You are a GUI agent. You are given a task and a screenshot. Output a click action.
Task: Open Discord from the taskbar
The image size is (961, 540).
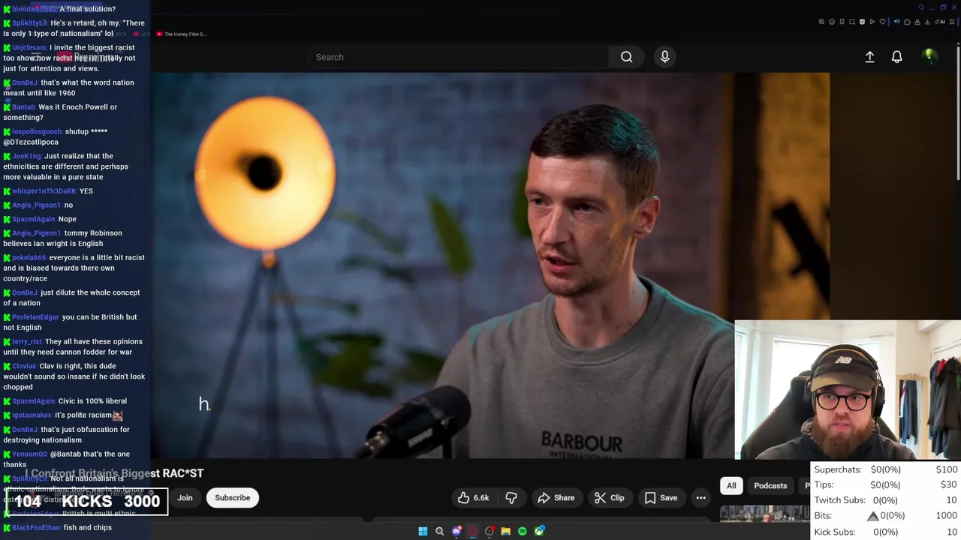456,531
